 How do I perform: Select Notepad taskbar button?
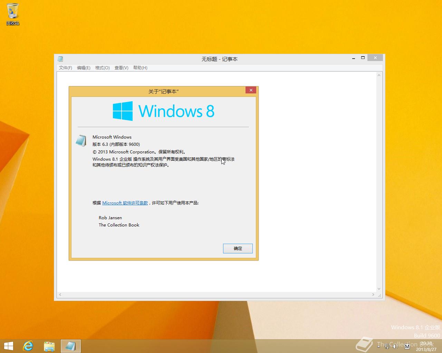coord(71,346)
